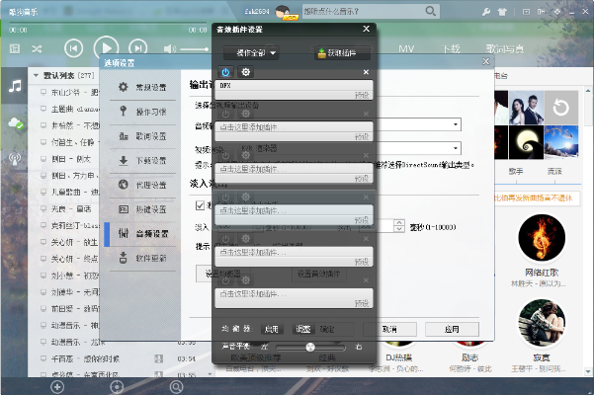Open the cloud music sidebar icon
594x395 pixels.
coord(15,122)
